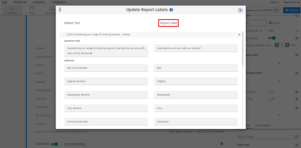The image size is (301, 148).
Task: Click the Preview button
Action: pos(291,10)
